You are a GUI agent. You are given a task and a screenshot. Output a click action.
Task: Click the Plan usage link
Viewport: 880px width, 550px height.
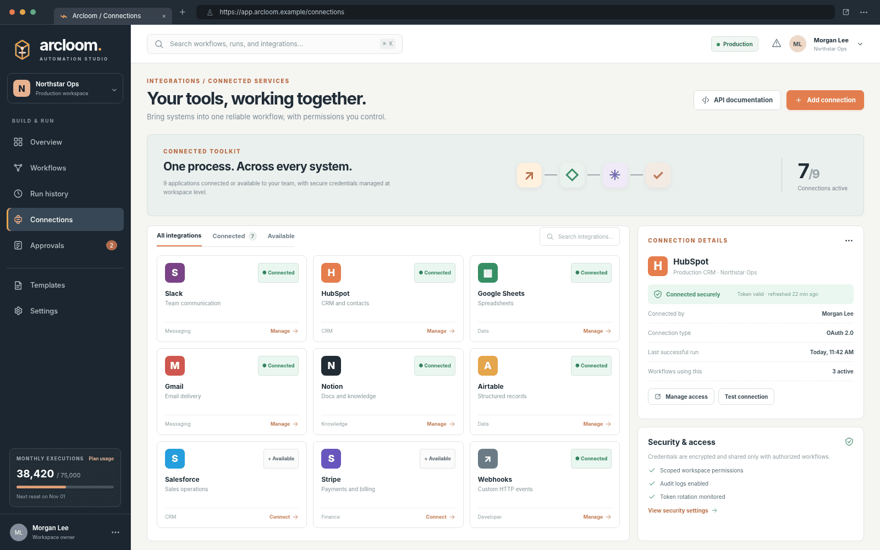tap(101, 459)
